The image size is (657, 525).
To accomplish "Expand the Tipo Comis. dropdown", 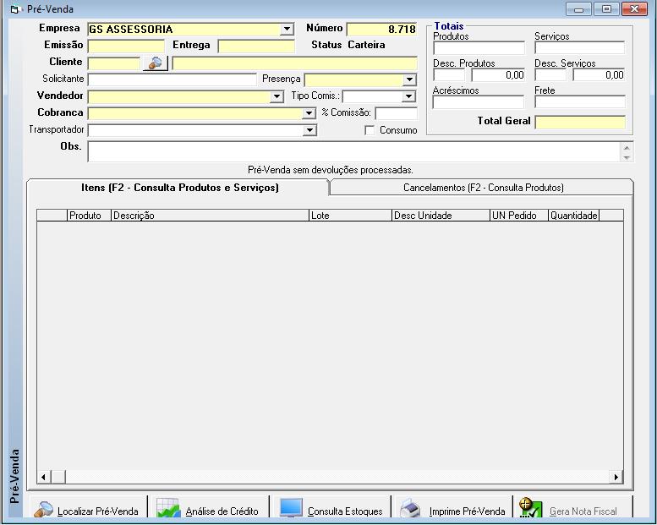I will click(409, 96).
